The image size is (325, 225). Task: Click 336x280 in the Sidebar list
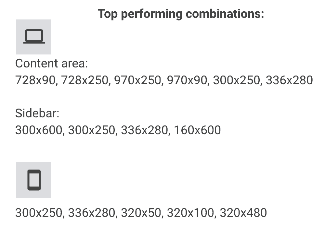144,130
